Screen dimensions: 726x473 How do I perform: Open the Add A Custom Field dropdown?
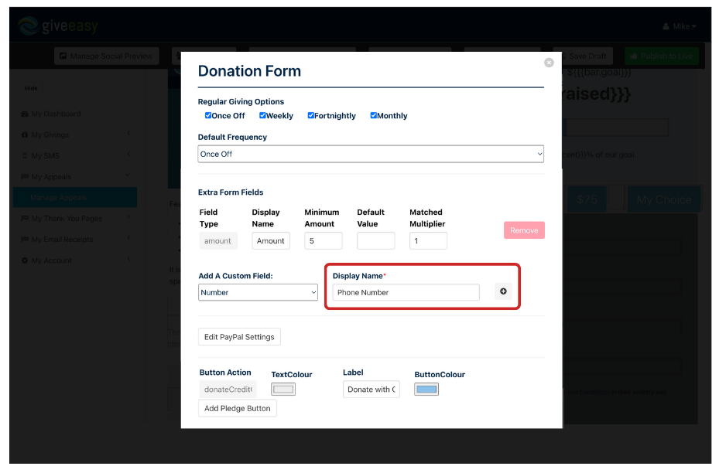tap(258, 292)
